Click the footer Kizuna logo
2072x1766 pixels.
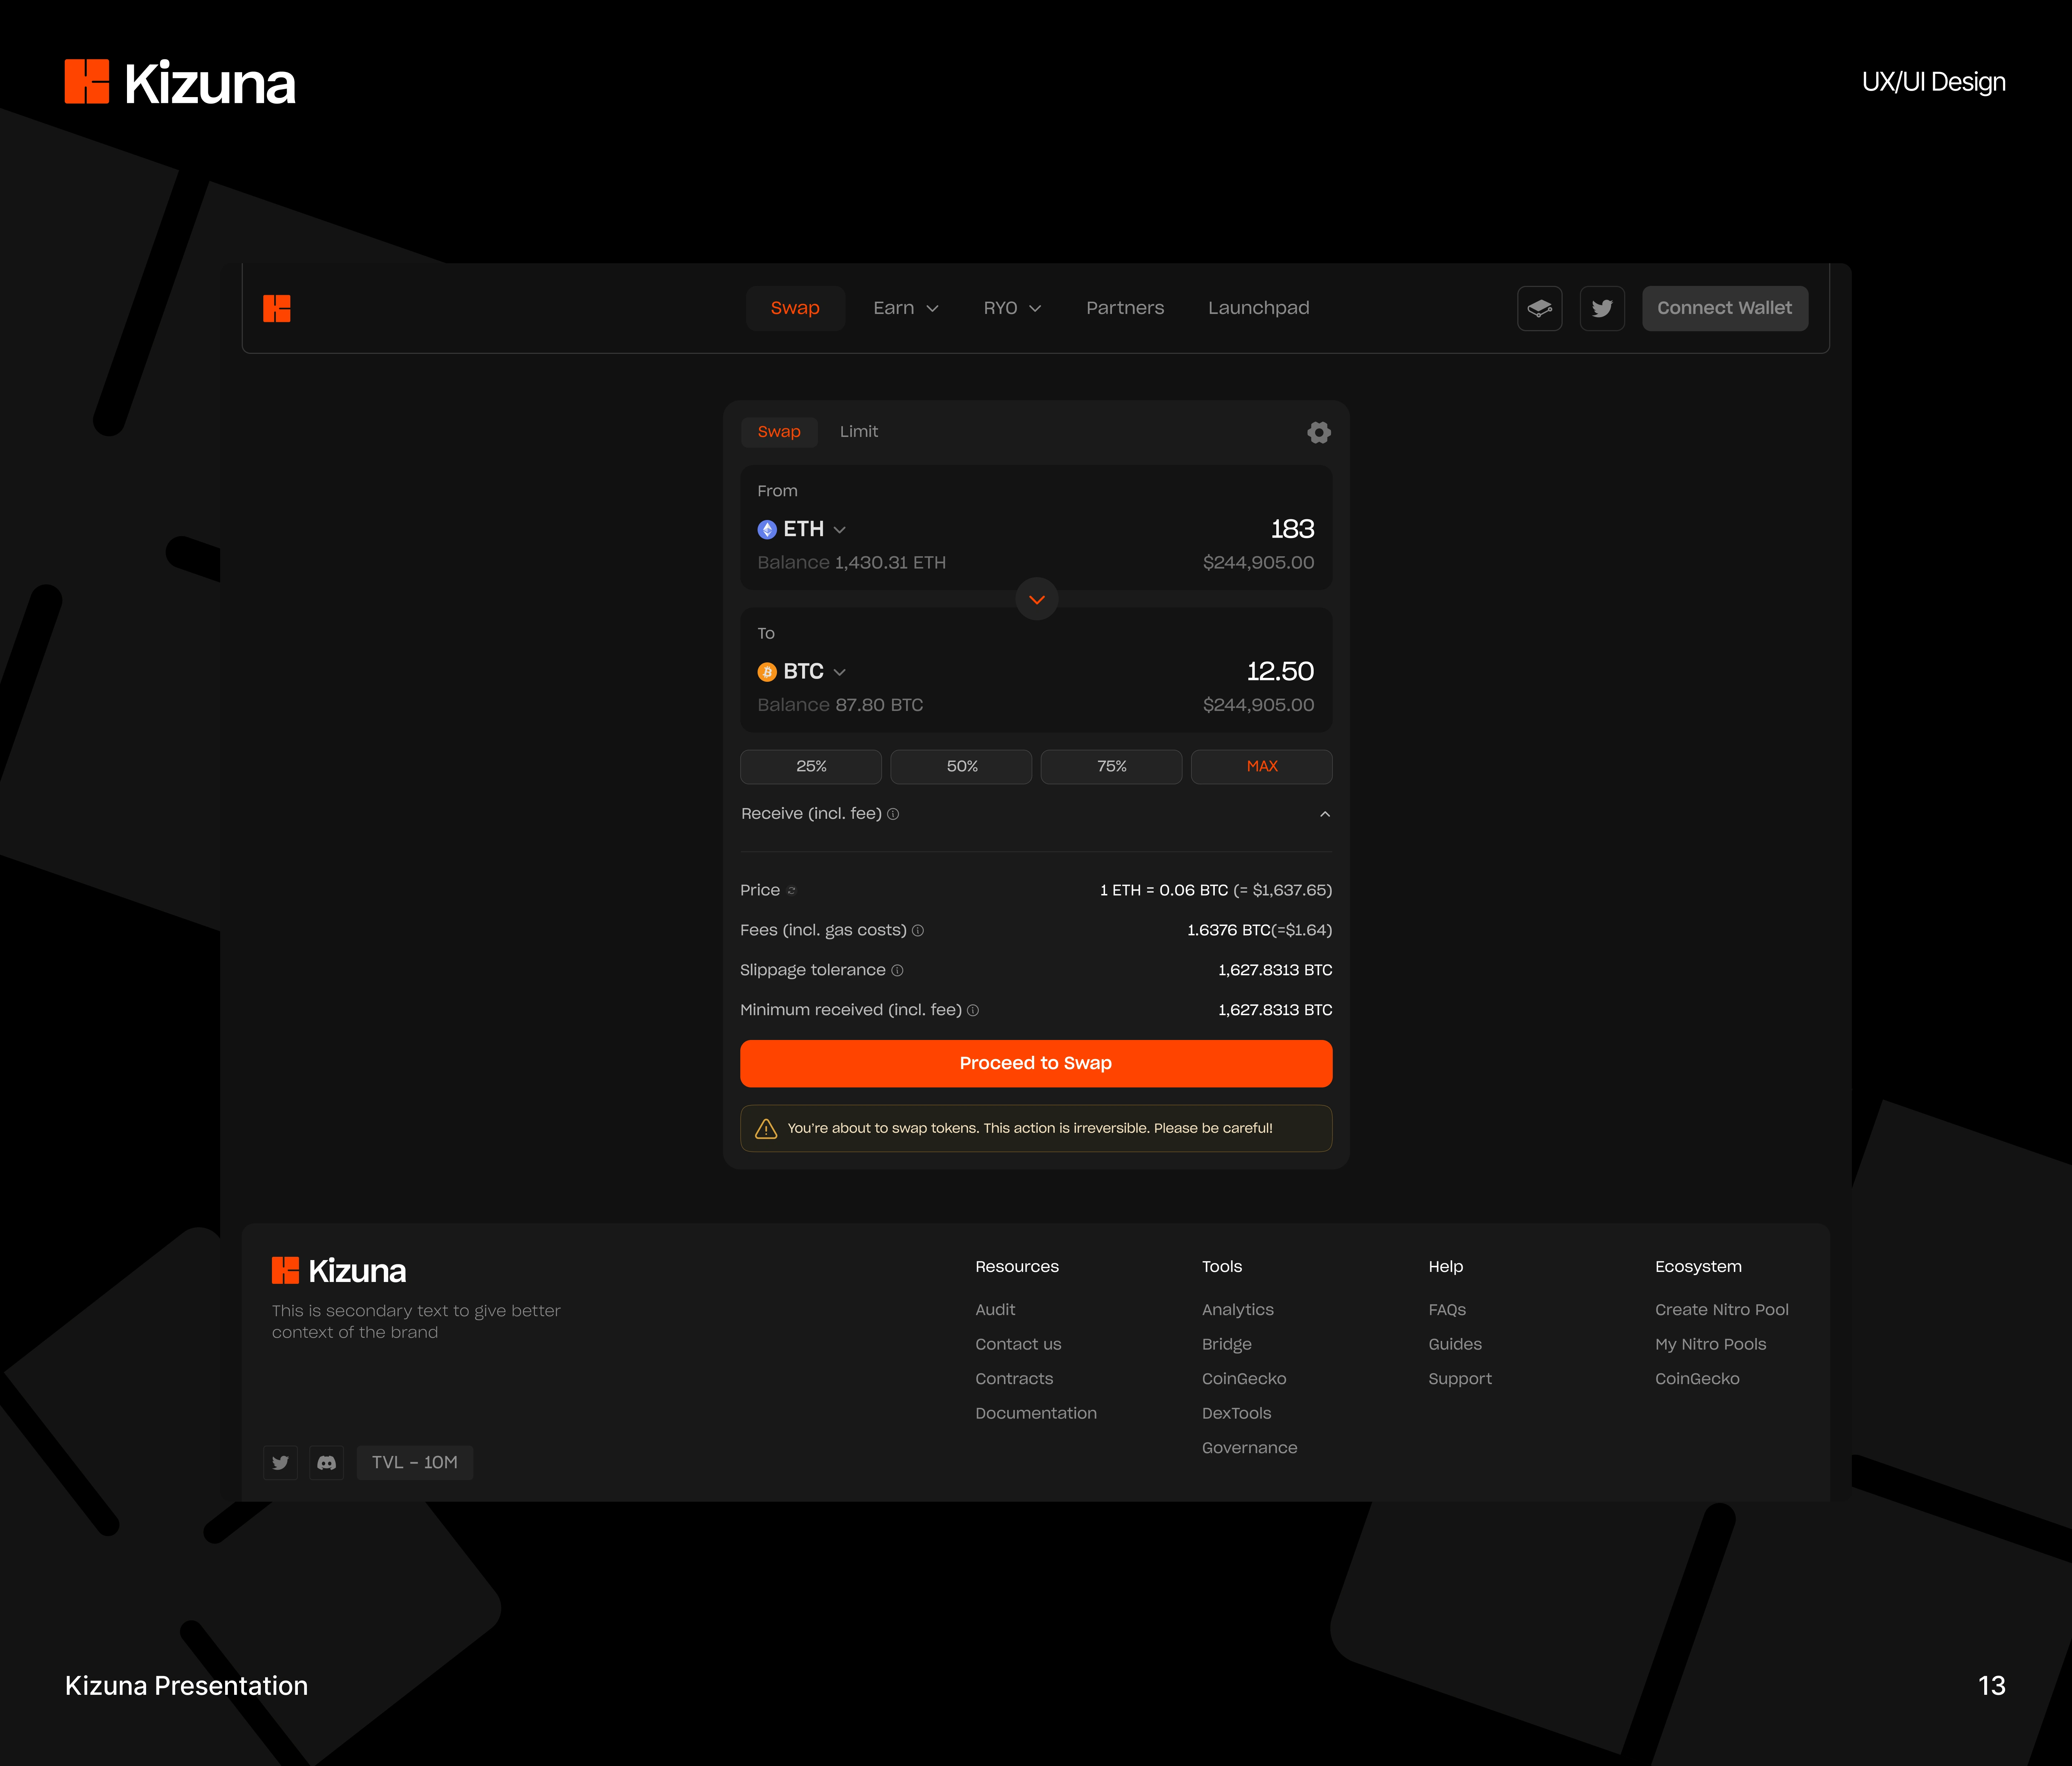tap(339, 1270)
